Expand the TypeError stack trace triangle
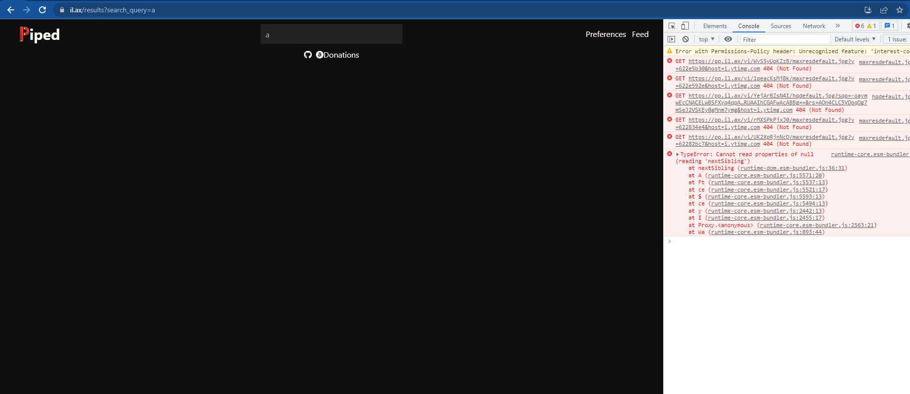910x394 pixels. click(x=677, y=155)
